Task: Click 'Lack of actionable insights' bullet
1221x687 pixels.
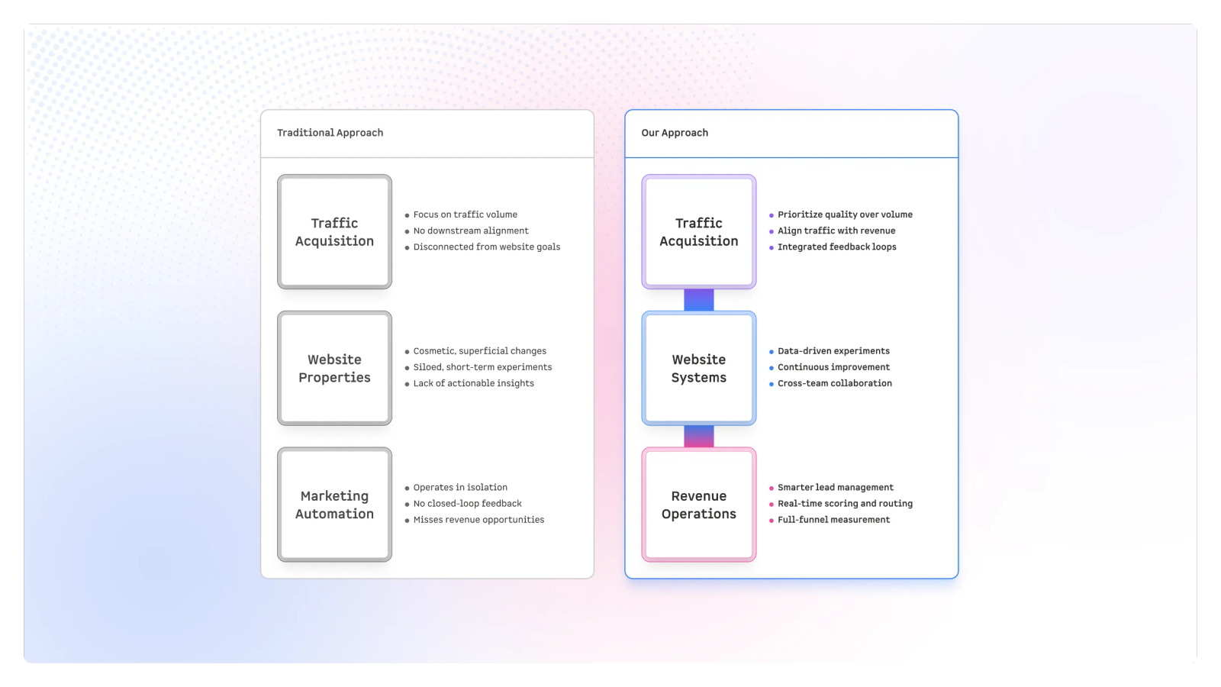Action: click(x=469, y=383)
